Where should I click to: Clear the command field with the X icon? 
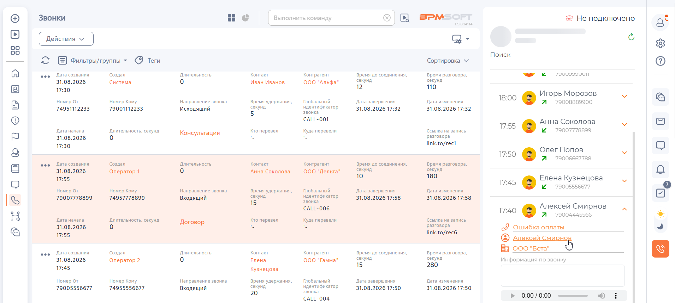tap(387, 18)
